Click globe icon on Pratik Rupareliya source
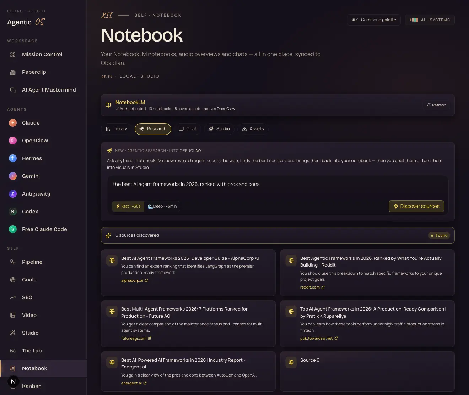This screenshot has height=395, width=469. [291, 312]
